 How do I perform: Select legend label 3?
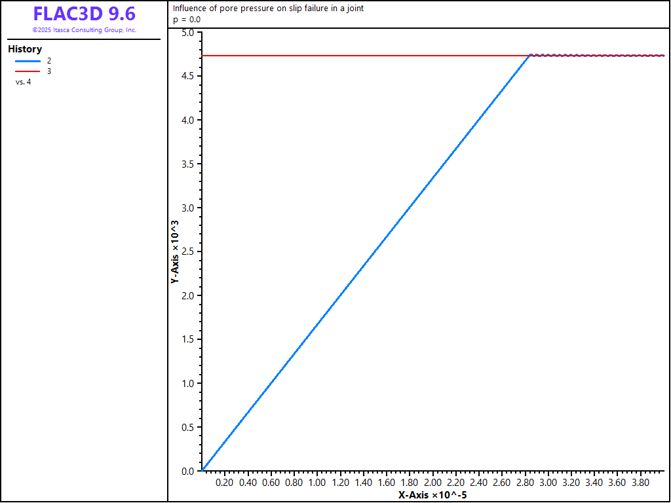tap(49, 71)
